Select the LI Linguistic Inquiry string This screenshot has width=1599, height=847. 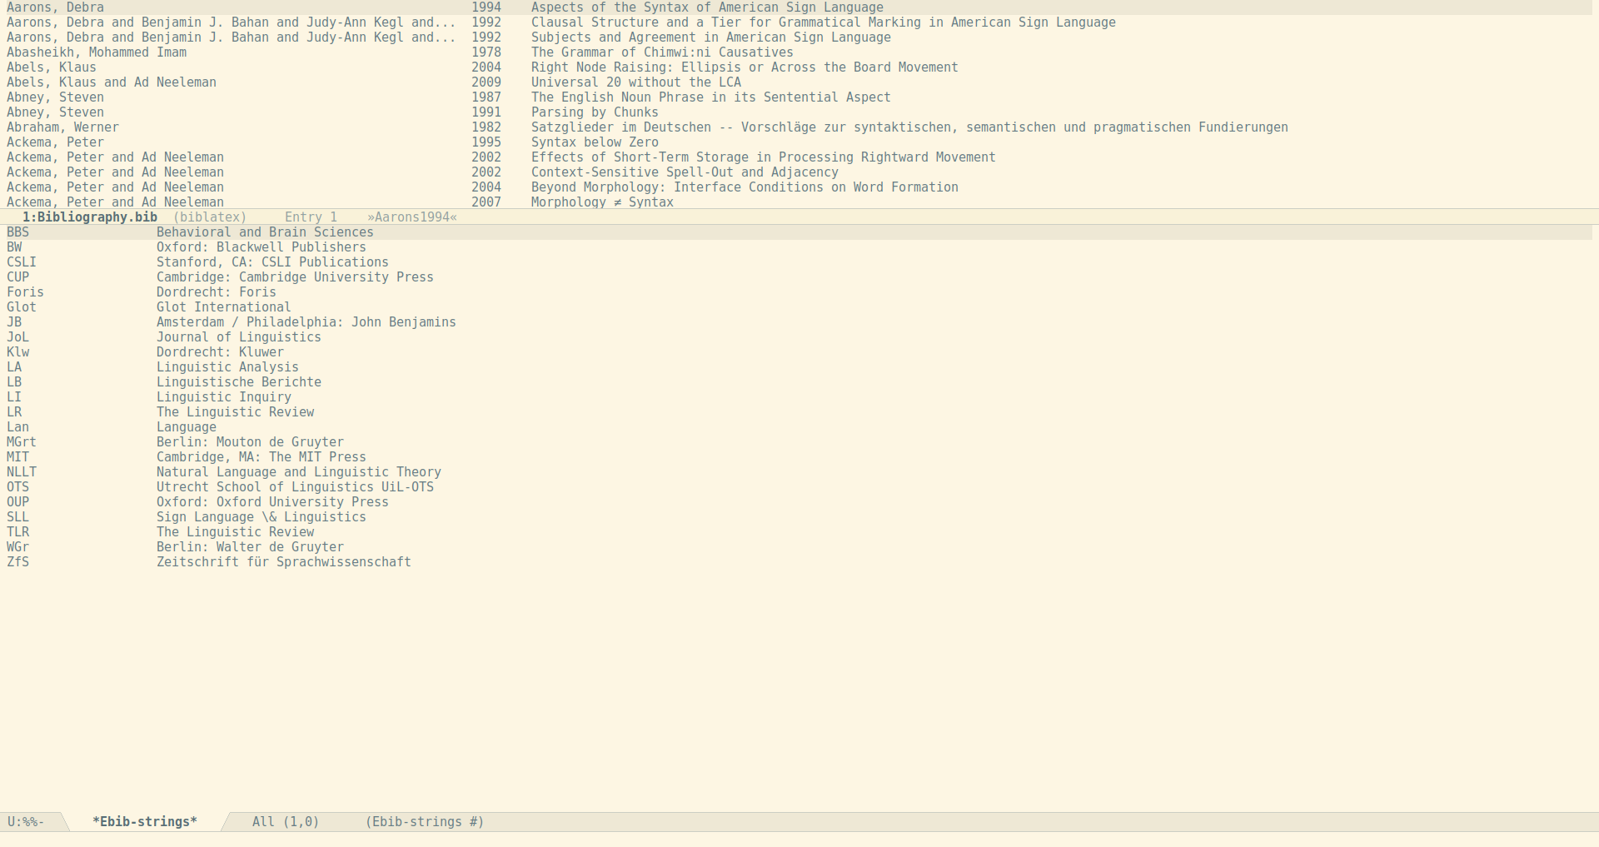[223, 397]
